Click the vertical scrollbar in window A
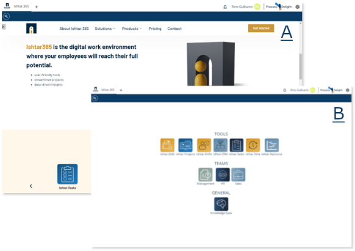This screenshot has height=251, width=355. click(301, 66)
